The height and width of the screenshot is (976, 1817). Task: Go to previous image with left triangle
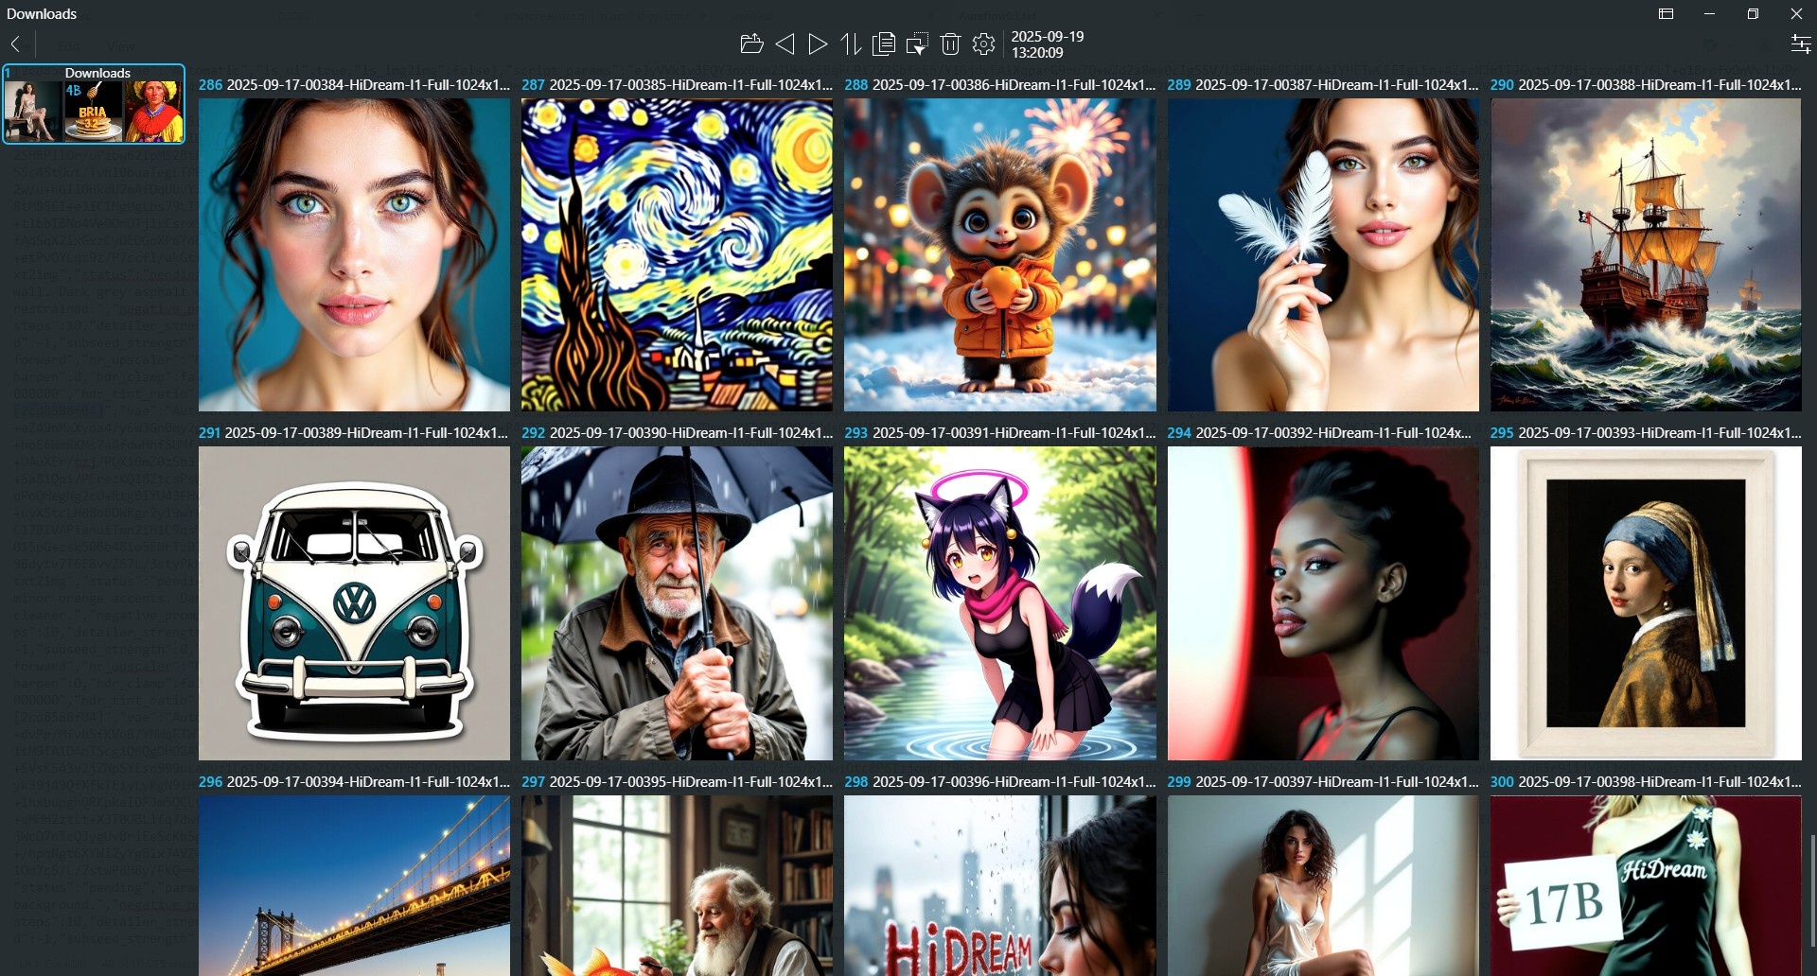pos(785,44)
